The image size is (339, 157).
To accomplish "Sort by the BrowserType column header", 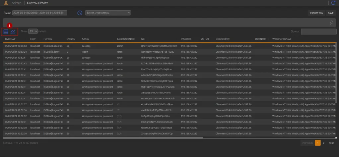I will coord(223,39).
